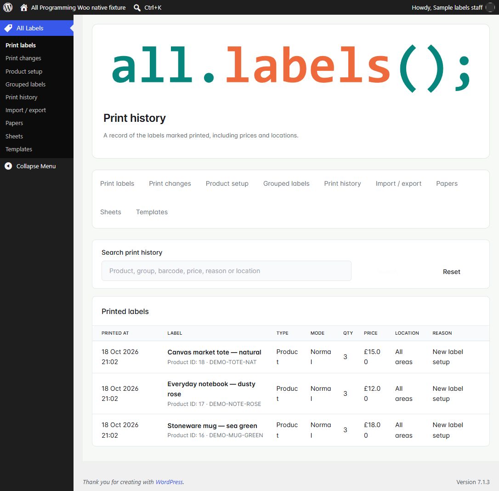This screenshot has height=491, width=499.
Task: Open Product setup in sidebar
Action: [x=24, y=71]
